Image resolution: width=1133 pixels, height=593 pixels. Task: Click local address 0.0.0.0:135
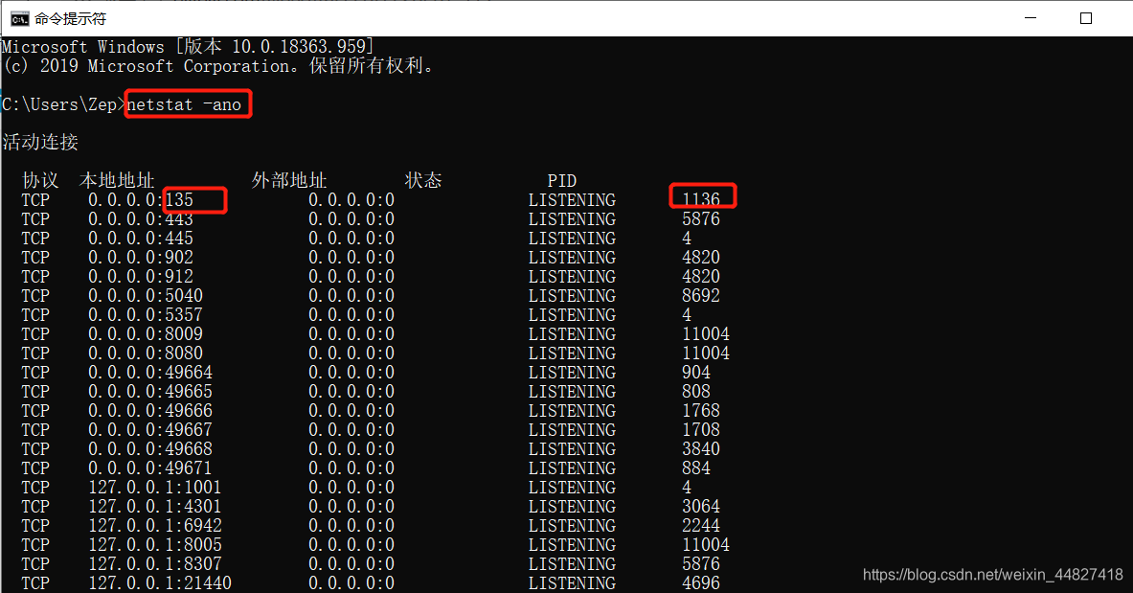141,199
